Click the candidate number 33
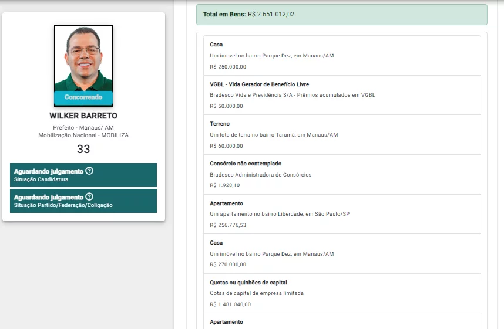The image size is (504, 329). pyautogui.click(x=83, y=149)
